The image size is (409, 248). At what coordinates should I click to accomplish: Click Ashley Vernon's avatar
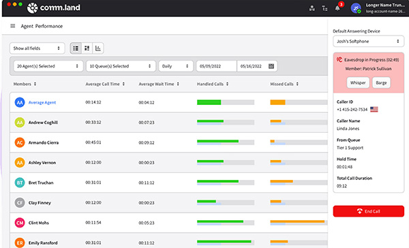[x=20, y=163]
